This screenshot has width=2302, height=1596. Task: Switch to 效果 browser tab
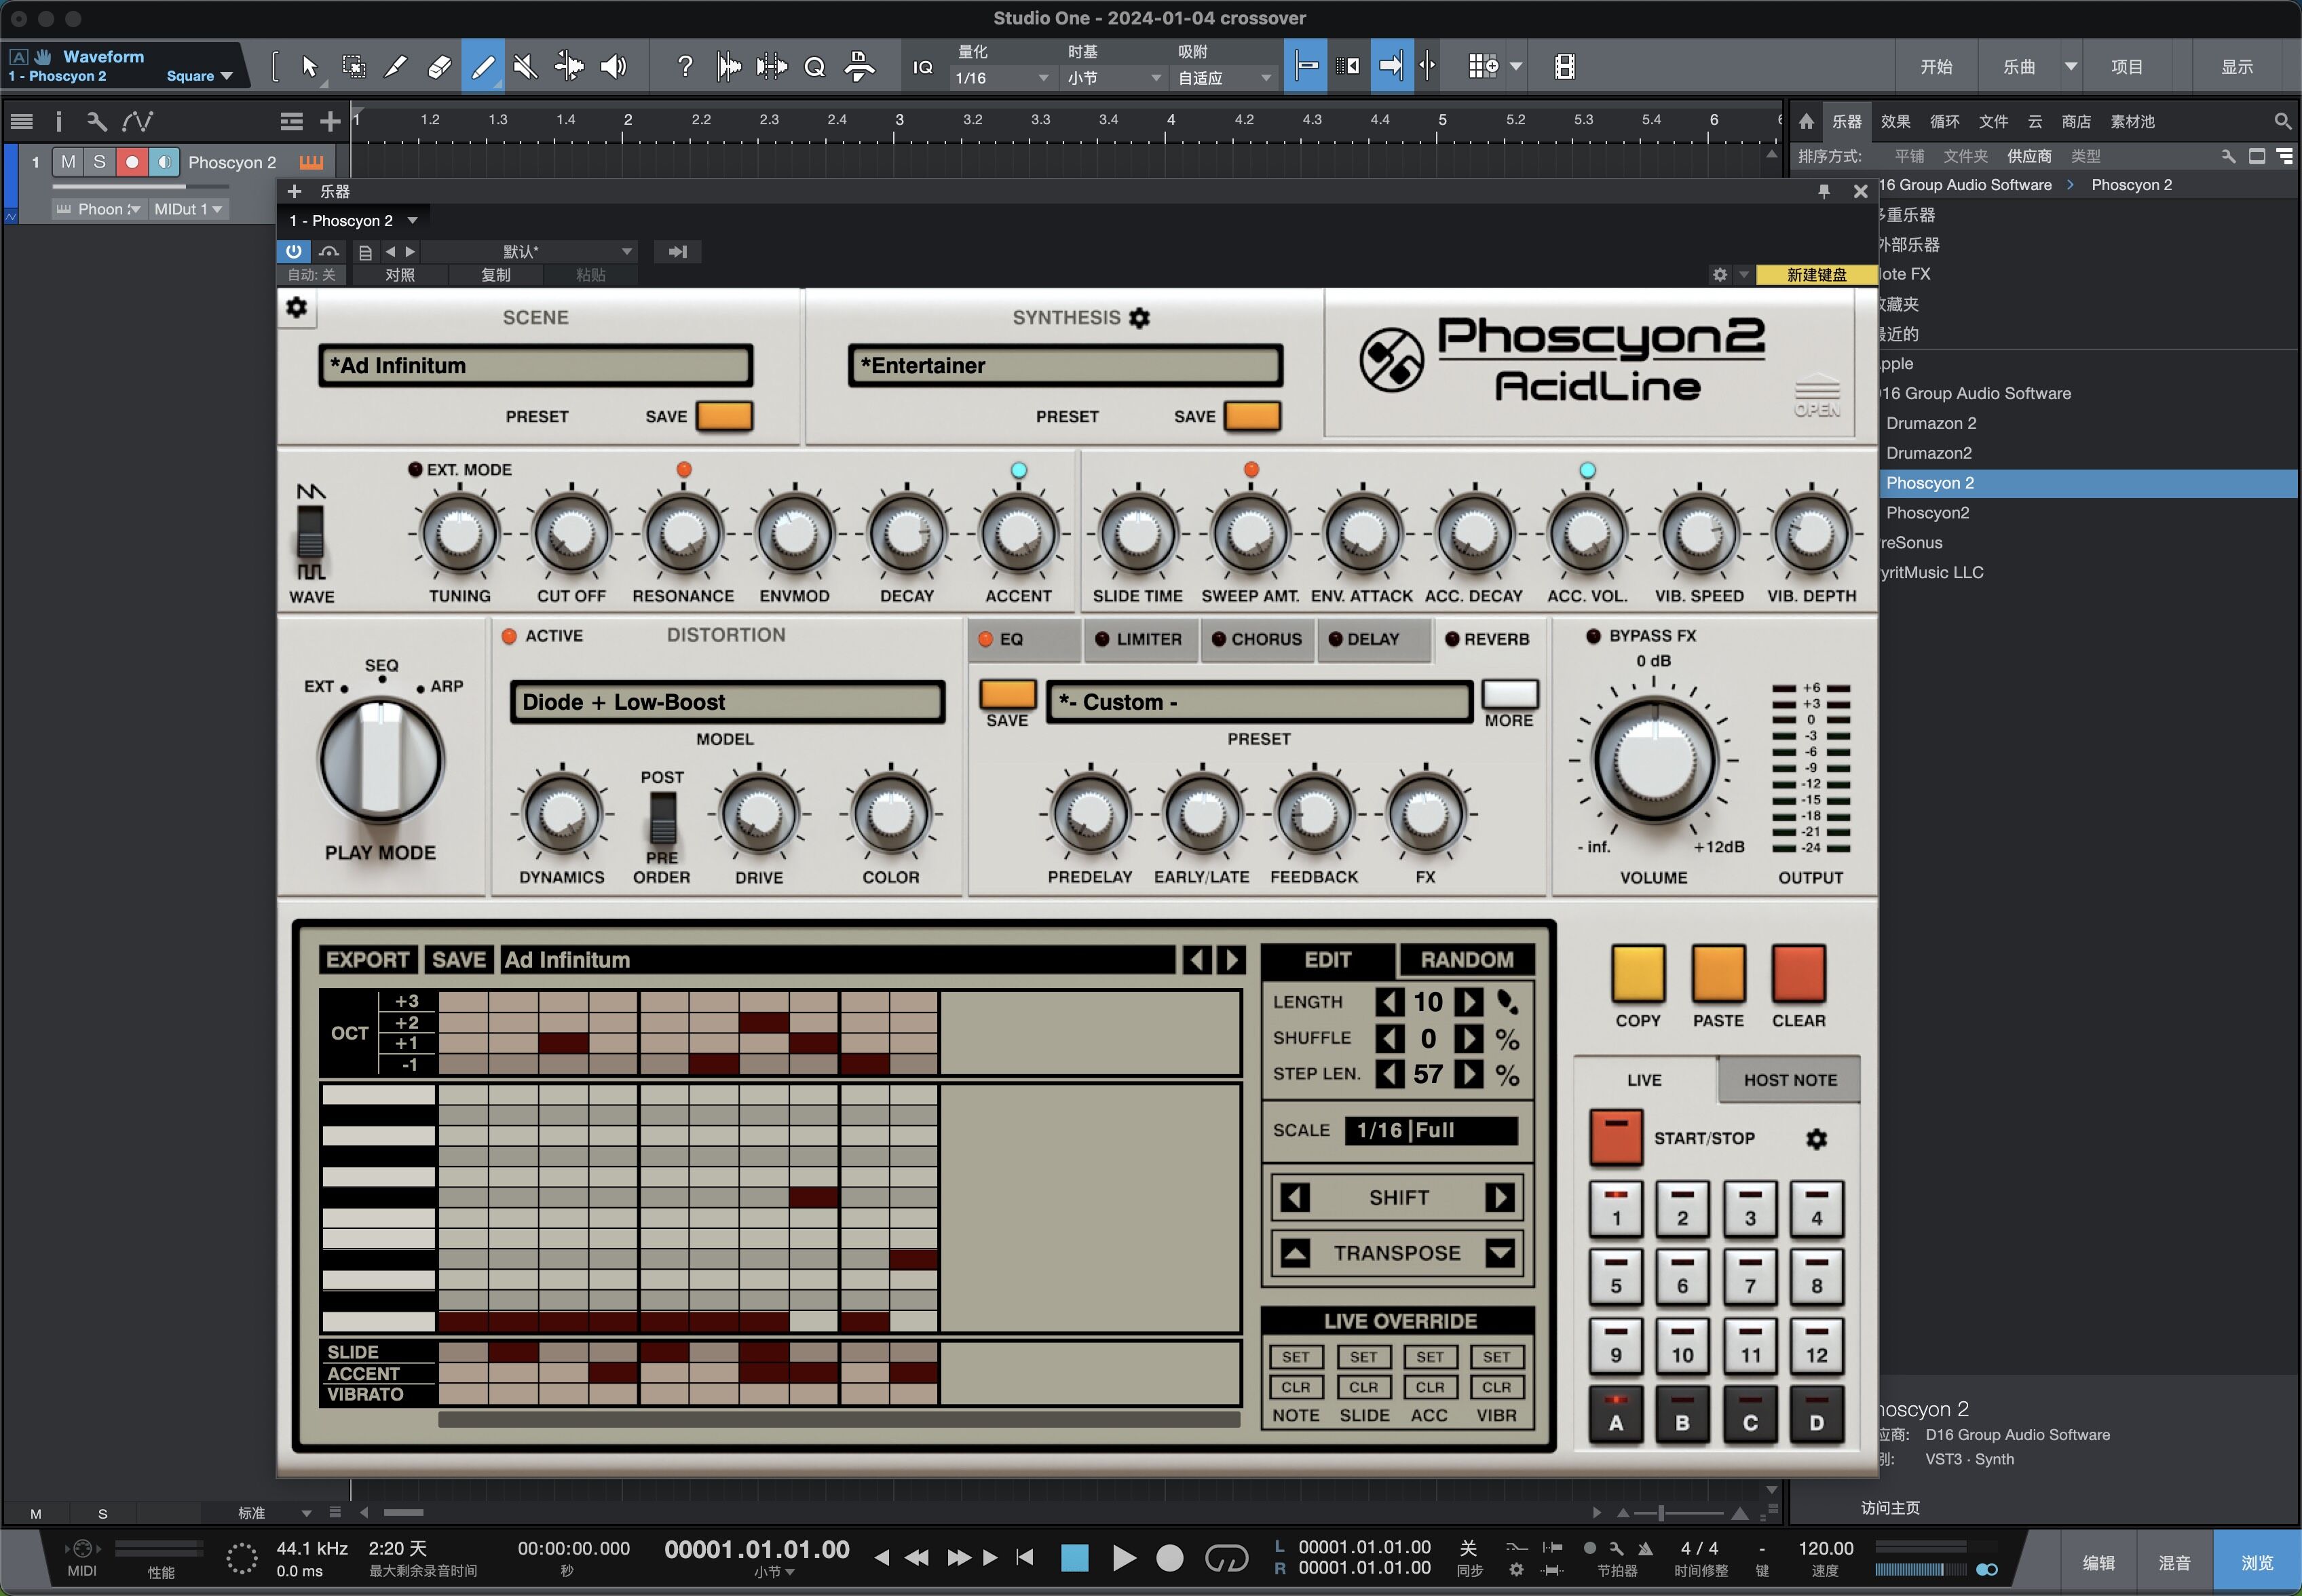(x=1895, y=121)
